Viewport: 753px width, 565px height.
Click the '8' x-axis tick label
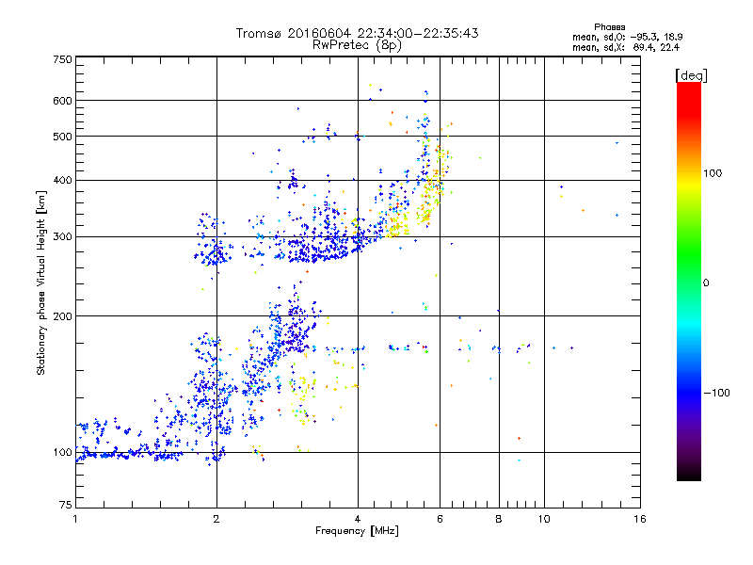[x=499, y=519]
